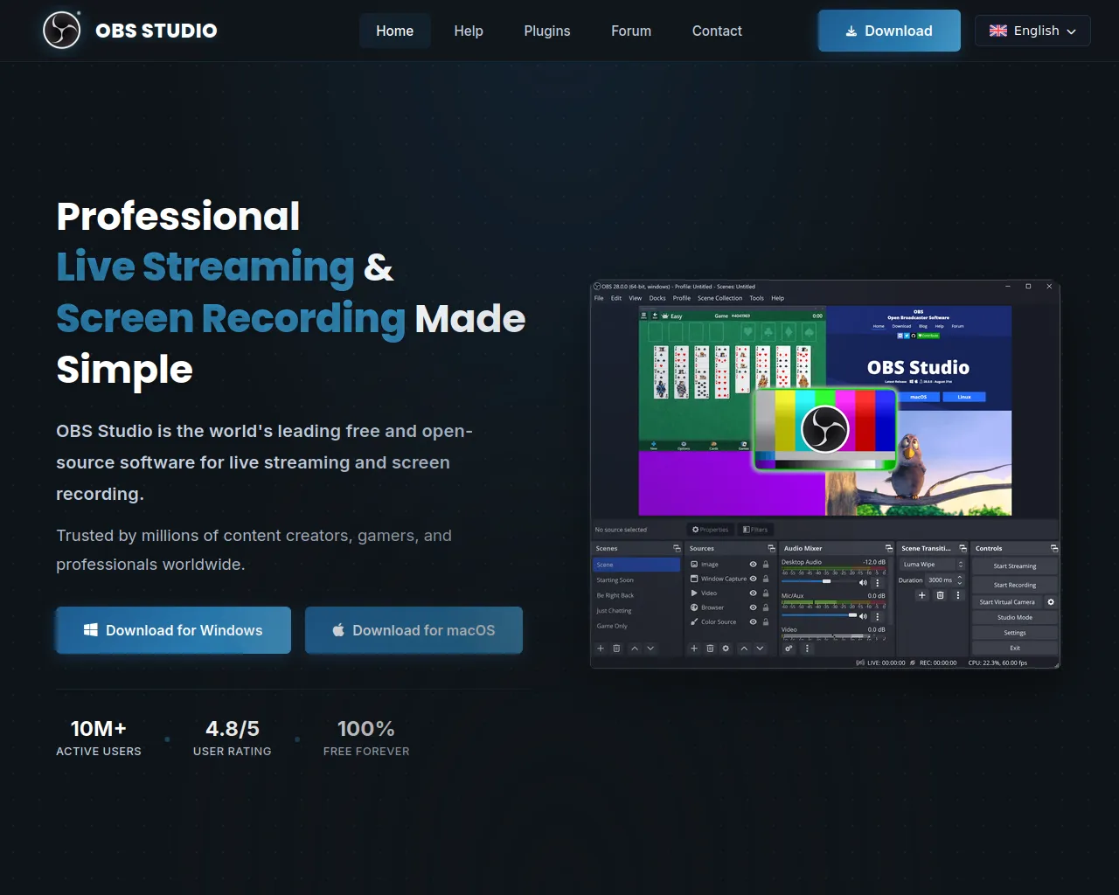1119x895 pixels.
Task: Toggle the lock on the Video source
Action: coord(766,593)
